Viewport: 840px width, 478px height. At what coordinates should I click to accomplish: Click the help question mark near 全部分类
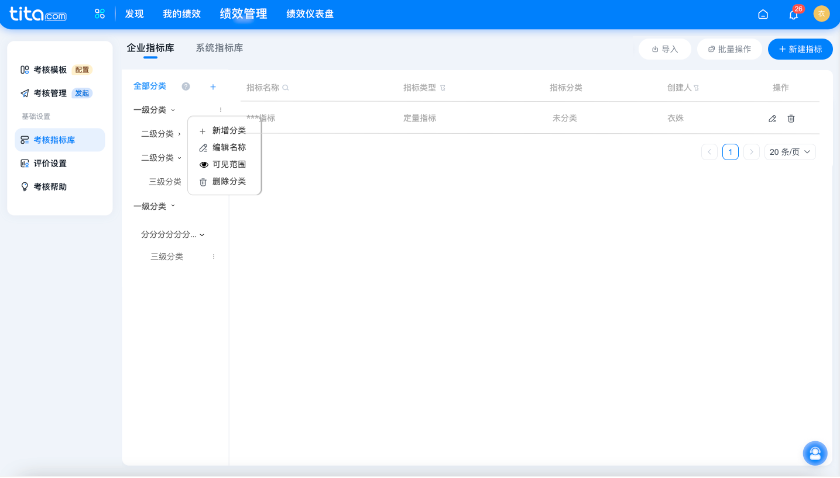pyautogui.click(x=186, y=86)
